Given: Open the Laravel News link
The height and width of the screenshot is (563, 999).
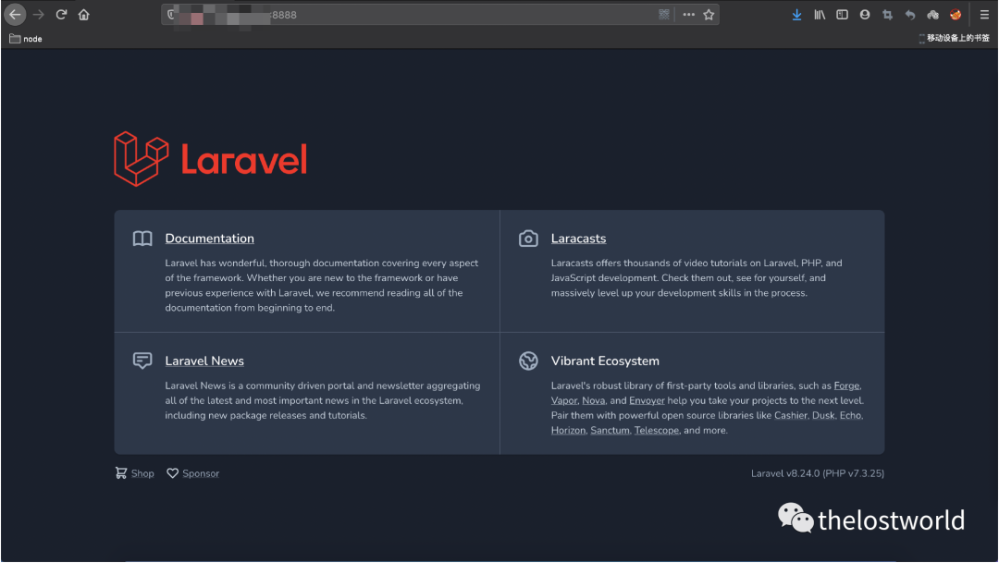Looking at the screenshot, I should pos(204,361).
